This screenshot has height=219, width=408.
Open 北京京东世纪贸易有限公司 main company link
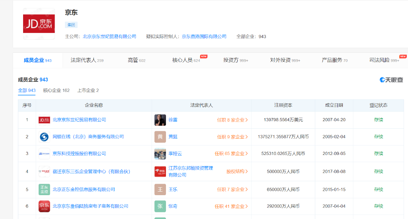pos(109,37)
